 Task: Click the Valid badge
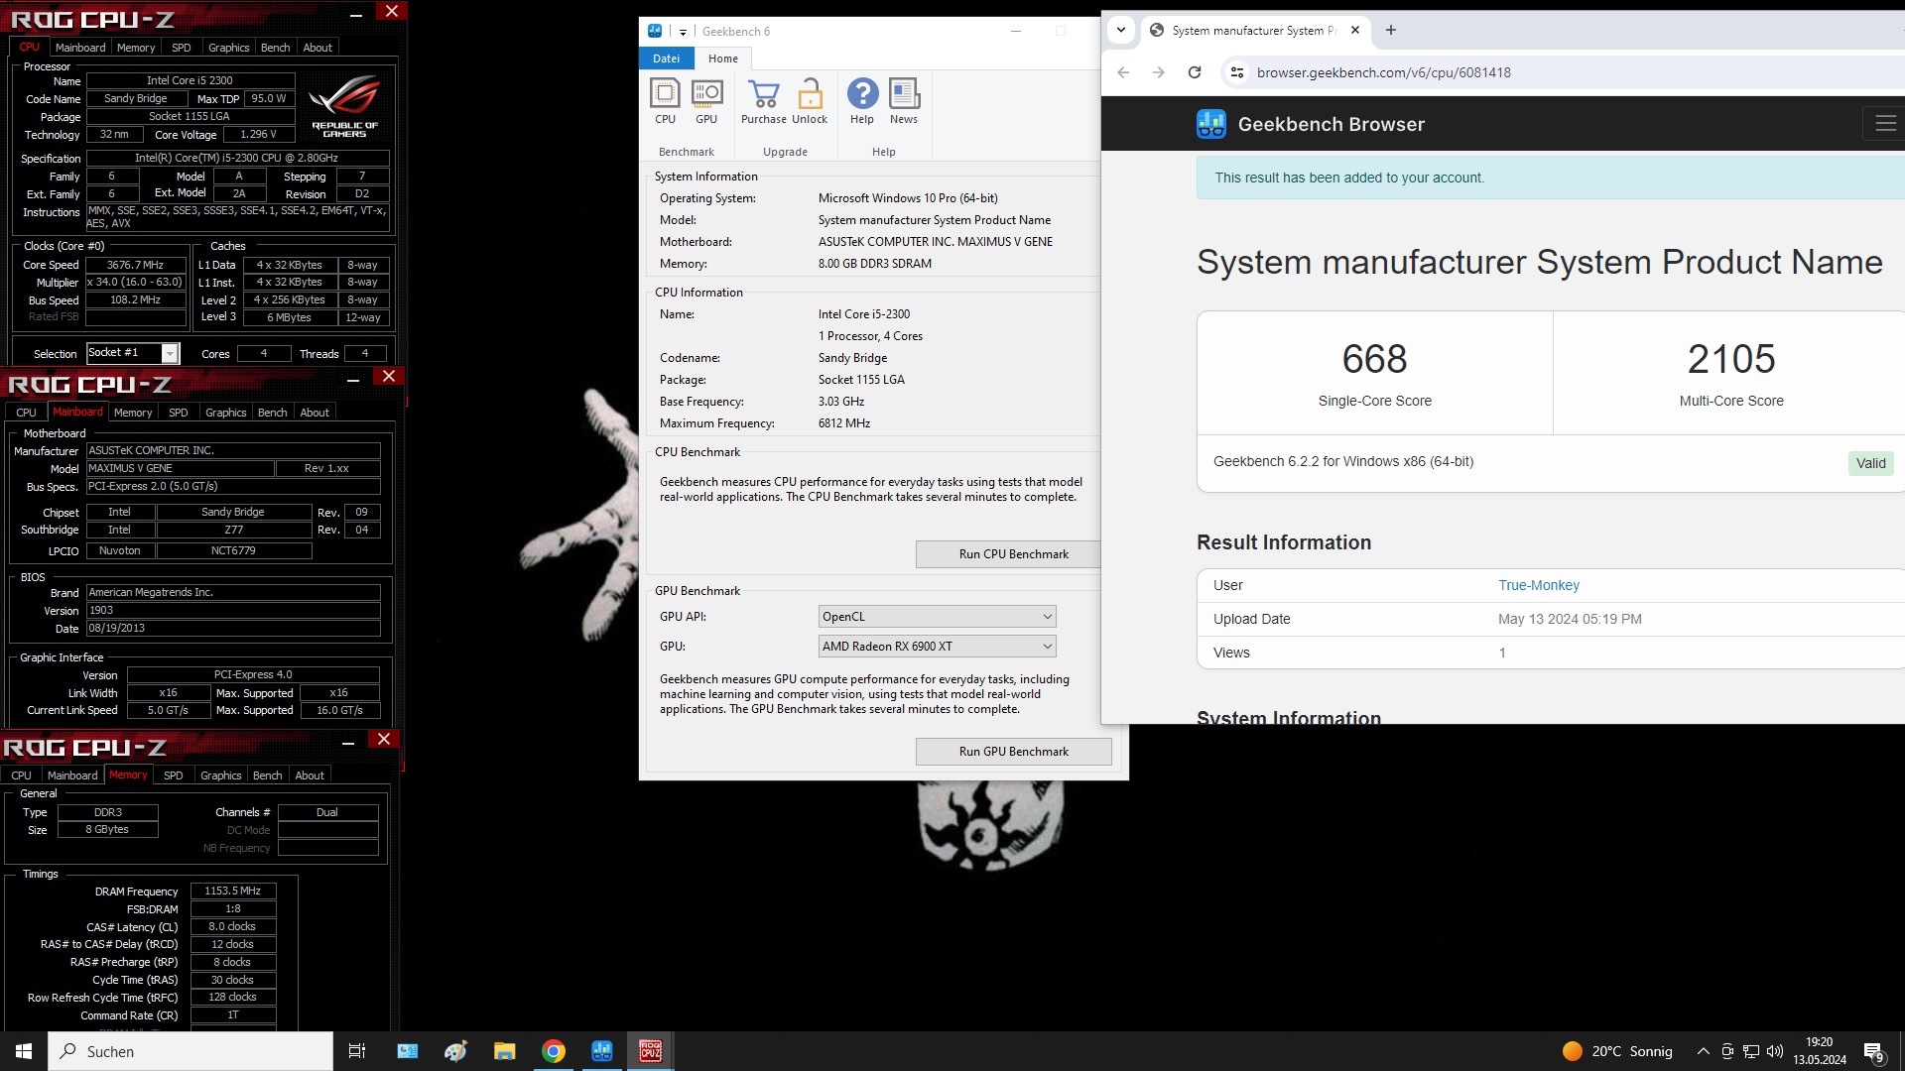point(1871,463)
